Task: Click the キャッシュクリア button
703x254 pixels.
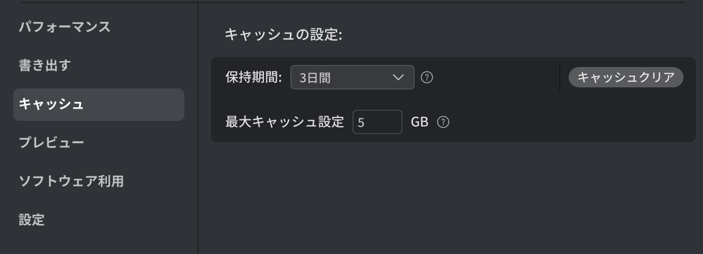Action: [626, 77]
